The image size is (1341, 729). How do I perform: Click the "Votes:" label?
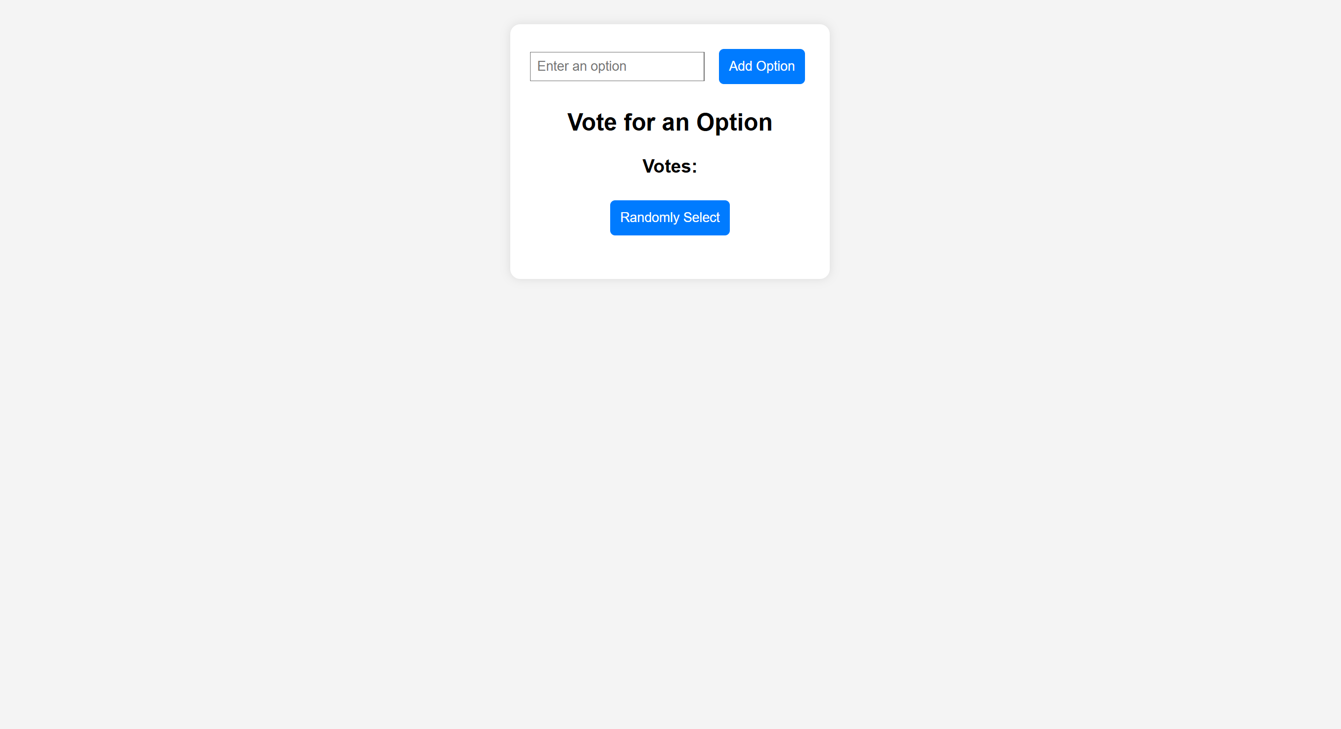670,167
